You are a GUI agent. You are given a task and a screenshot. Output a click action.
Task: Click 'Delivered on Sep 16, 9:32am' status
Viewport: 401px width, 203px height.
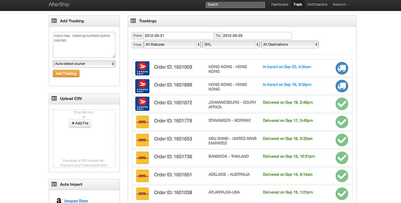tap(288, 139)
